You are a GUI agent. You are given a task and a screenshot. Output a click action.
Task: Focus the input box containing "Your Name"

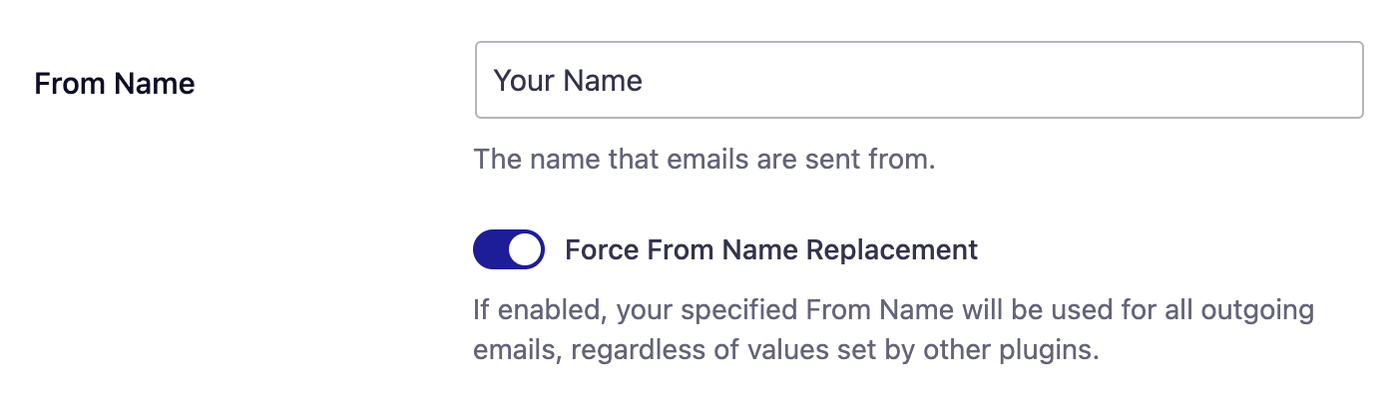click(x=919, y=80)
